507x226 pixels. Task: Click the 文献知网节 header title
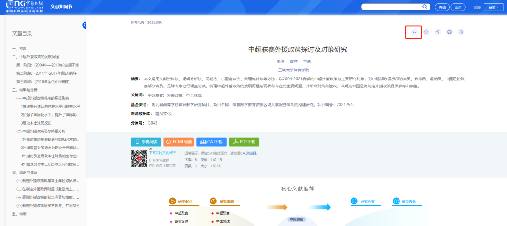61,7
